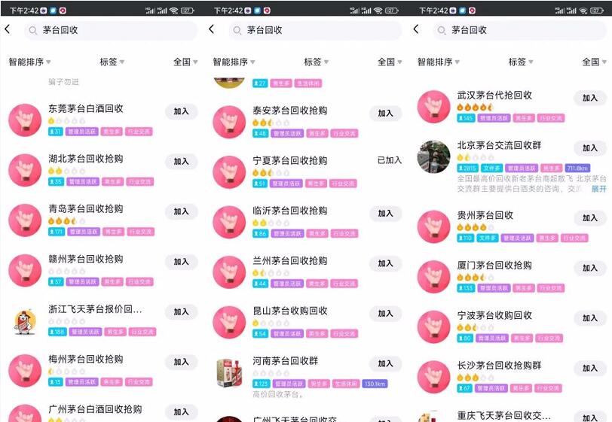Image resolution: width=612 pixels, height=422 pixels.
Task: Click 加入 for 临沂茅台回收抢购
Action: [x=386, y=214]
